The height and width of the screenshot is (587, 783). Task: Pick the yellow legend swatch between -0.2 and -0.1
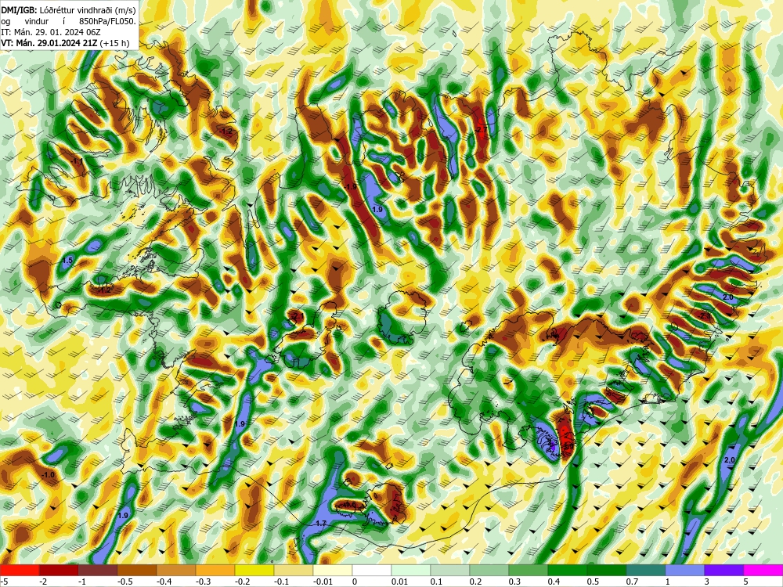coord(254,570)
